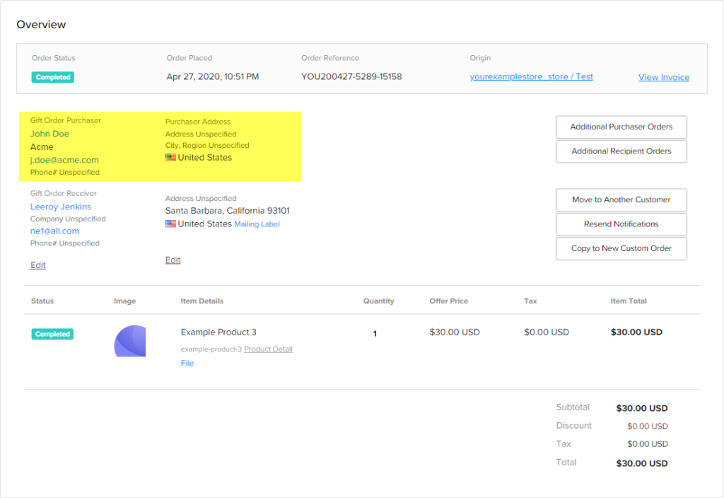
Task: Open the Mailing Label link
Action: pos(257,224)
